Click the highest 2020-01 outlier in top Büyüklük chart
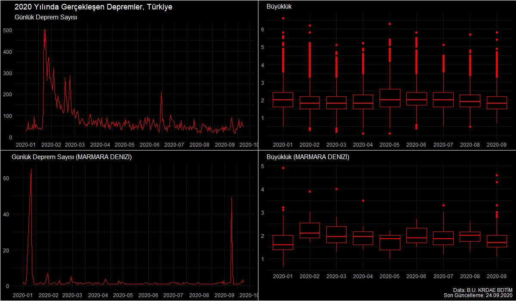The image size is (516, 301). 283,18
